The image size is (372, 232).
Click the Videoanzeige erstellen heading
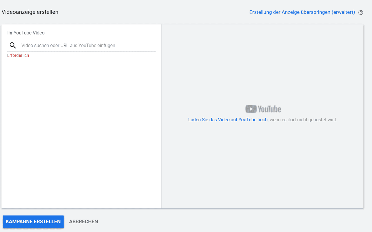tap(30, 12)
